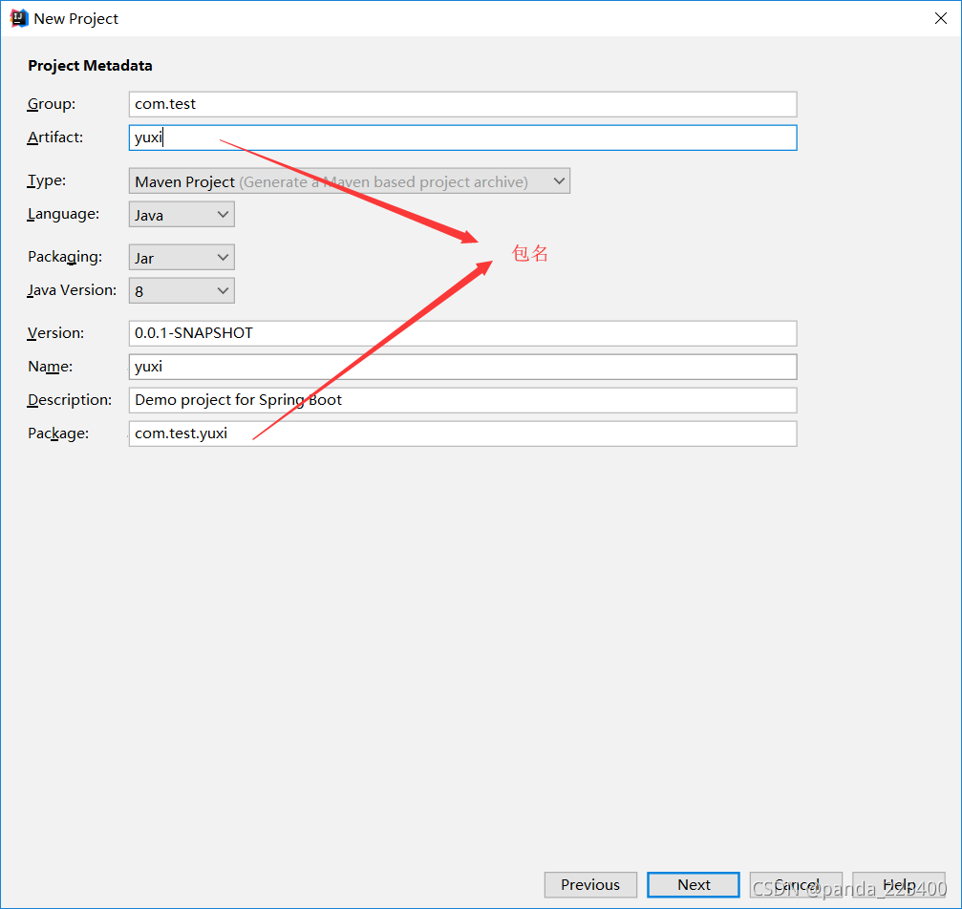Open the Language dropdown set to Java
This screenshot has height=909, width=962.
pyautogui.click(x=182, y=215)
